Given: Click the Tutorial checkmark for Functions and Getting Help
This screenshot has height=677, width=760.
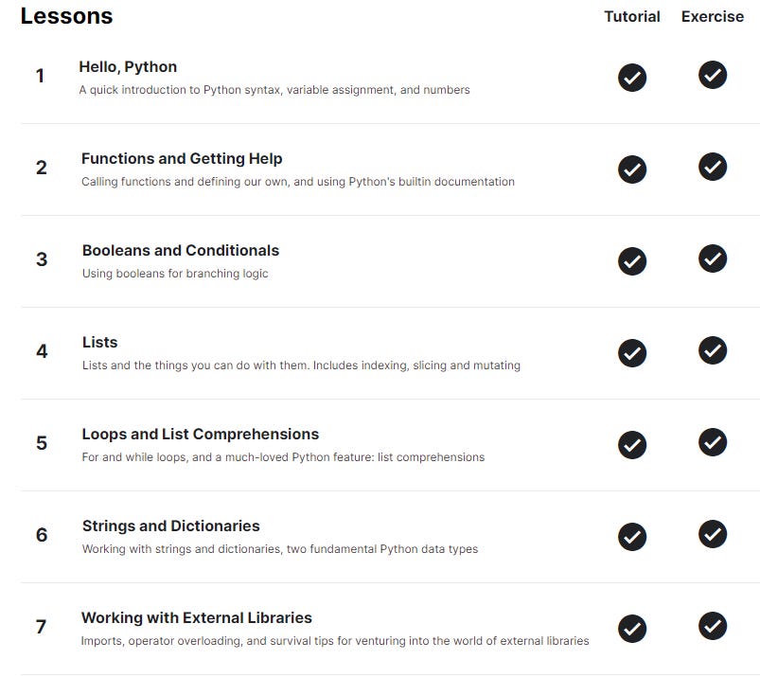Looking at the screenshot, I should click(631, 169).
